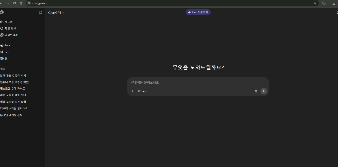Open the GPT explore page
This screenshot has height=167, width=338.
(x=5, y=52)
